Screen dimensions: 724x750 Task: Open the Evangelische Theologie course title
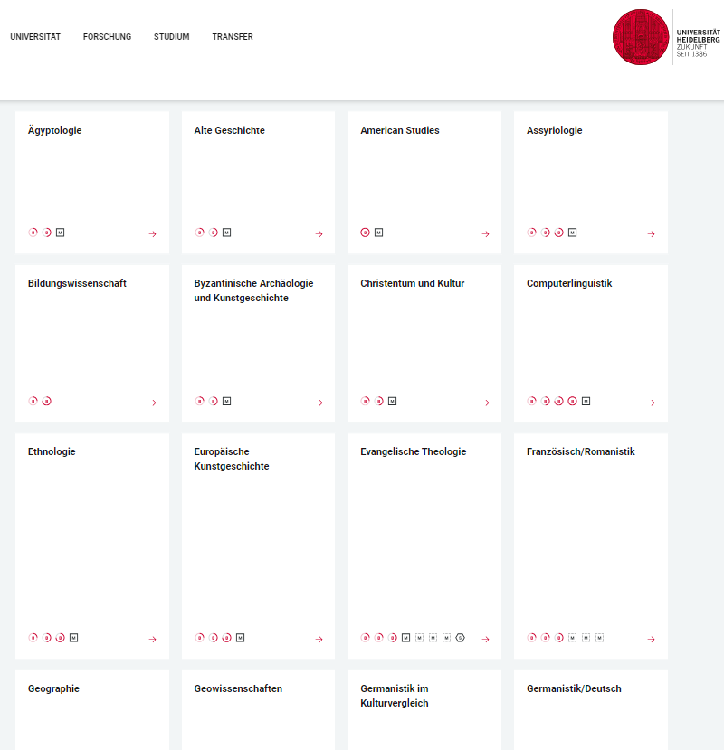point(413,452)
